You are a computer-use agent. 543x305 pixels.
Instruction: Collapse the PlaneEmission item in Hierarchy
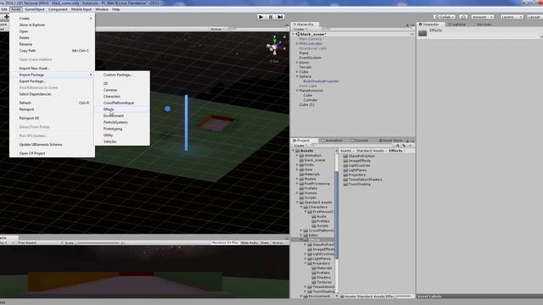[297, 91]
